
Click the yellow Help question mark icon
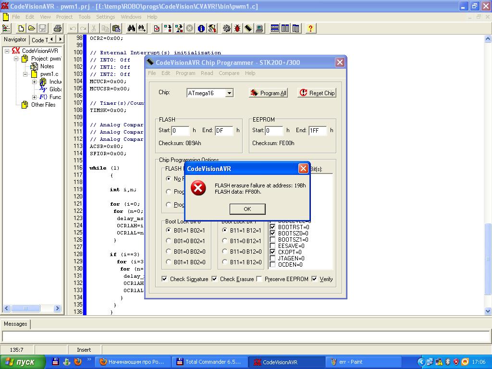310,28
